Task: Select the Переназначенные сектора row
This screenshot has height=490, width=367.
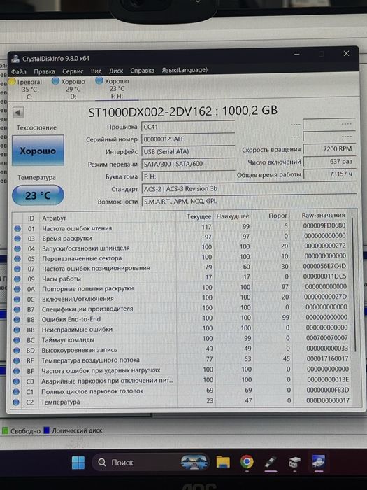Action: (180, 258)
